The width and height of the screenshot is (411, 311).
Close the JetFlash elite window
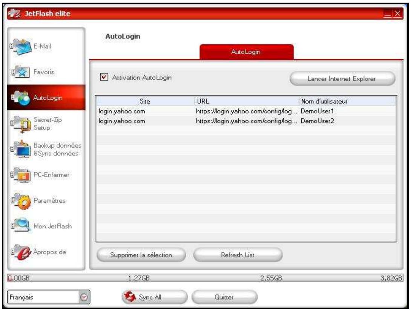coord(397,14)
